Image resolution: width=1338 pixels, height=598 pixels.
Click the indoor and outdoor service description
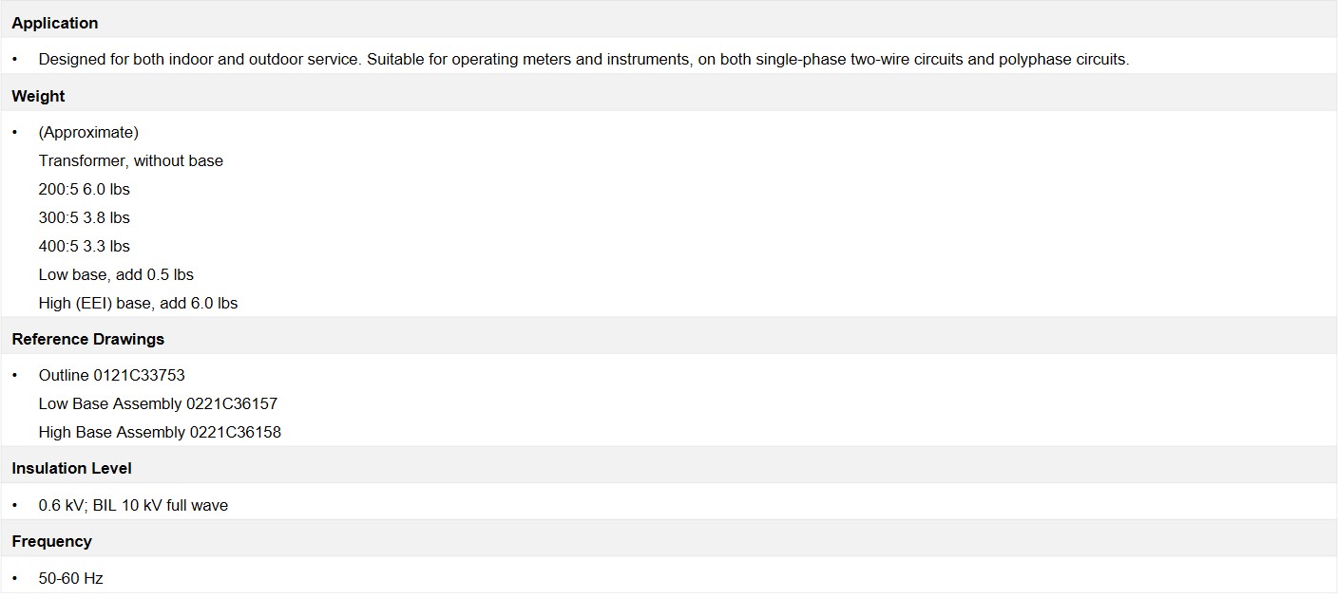click(583, 59)
